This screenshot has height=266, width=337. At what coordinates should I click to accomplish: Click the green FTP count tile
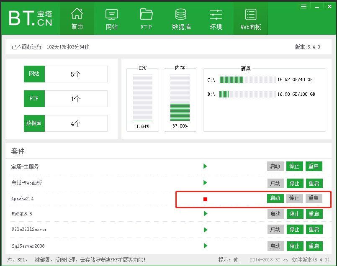click(x=34, y=99)
